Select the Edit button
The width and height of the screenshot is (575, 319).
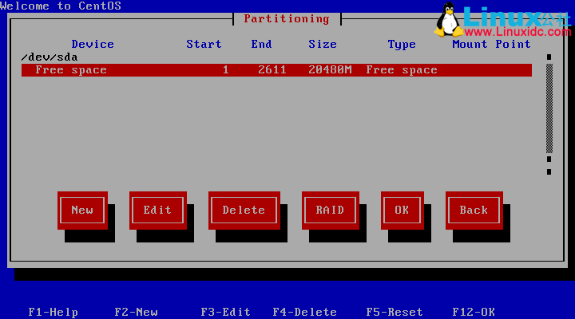[157, 211]
